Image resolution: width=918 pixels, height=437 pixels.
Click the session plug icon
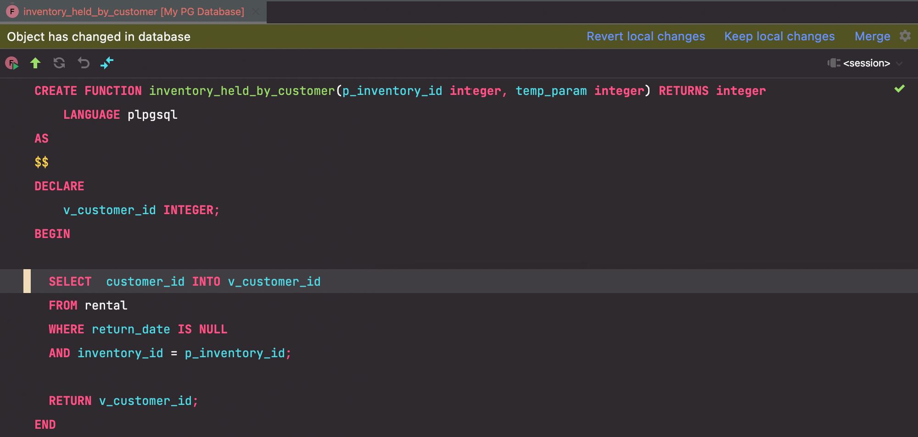coord(834,63)
